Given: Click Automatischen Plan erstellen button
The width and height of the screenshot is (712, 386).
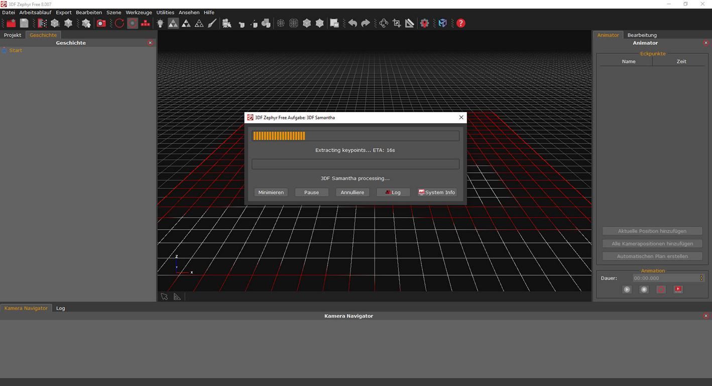Looking at the screenshot, I should (652, 256).
